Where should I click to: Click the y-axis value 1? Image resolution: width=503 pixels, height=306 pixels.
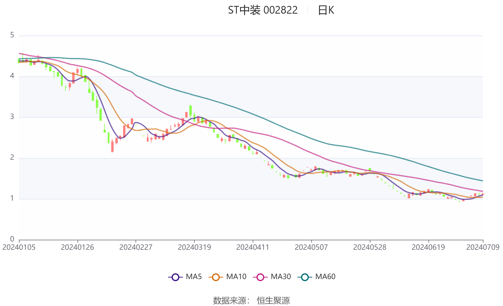click(12, 199)
